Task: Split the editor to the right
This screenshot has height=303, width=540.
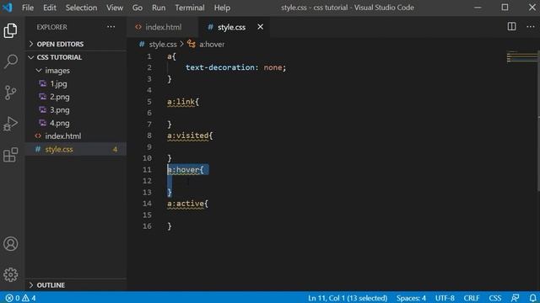Action: click(x=511, y=27)
